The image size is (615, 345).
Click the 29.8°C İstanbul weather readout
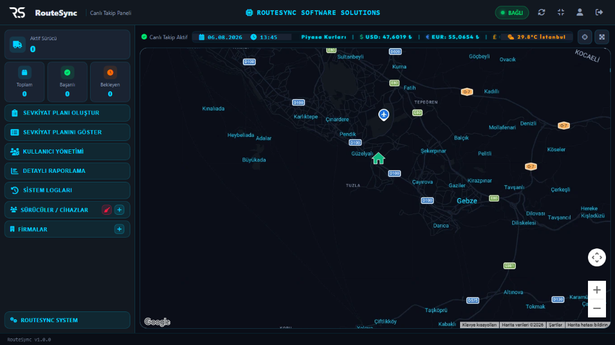[x=536, y=37]
